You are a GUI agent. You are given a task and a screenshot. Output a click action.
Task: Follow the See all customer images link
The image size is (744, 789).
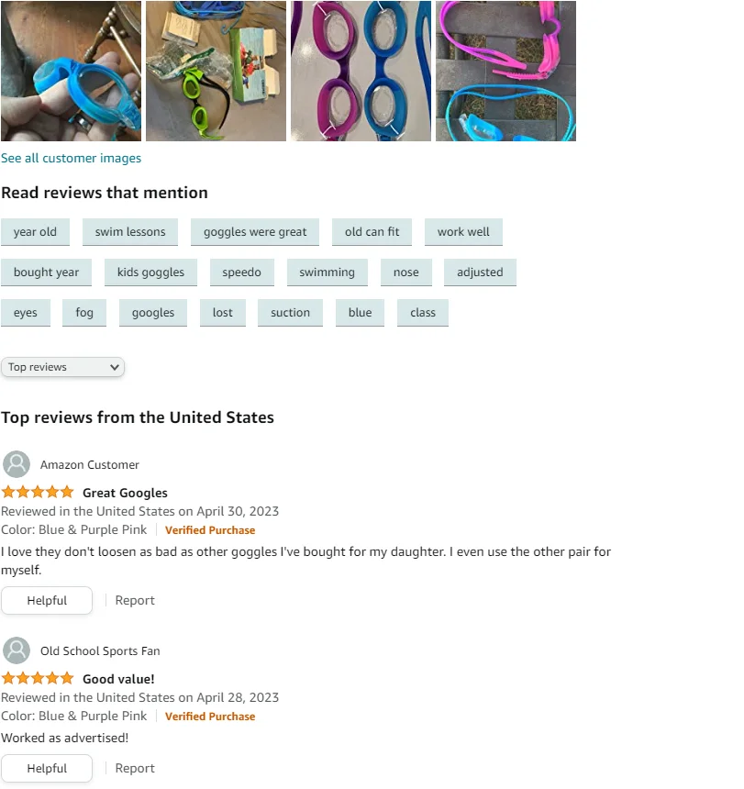[71, 158]
